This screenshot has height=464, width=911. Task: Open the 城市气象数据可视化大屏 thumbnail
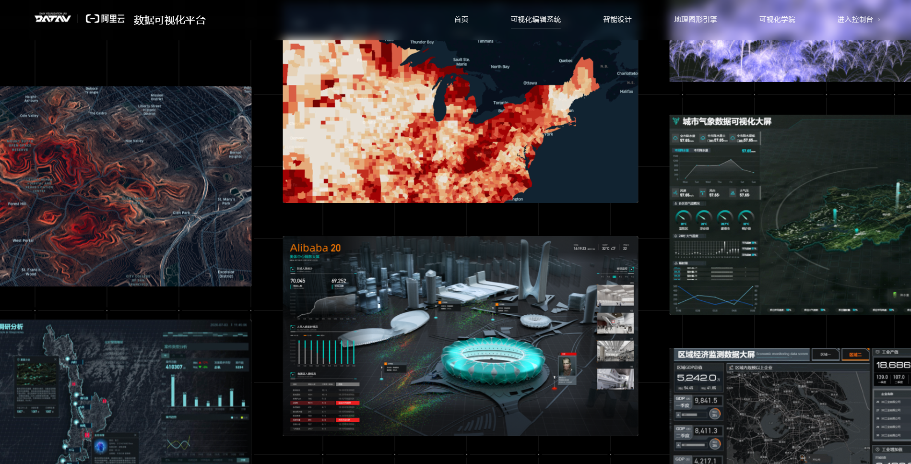coord(790,214)
